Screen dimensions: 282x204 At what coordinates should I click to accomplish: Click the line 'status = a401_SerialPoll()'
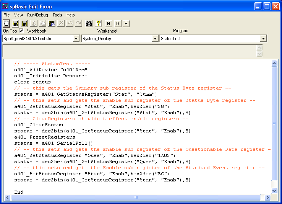53,143
